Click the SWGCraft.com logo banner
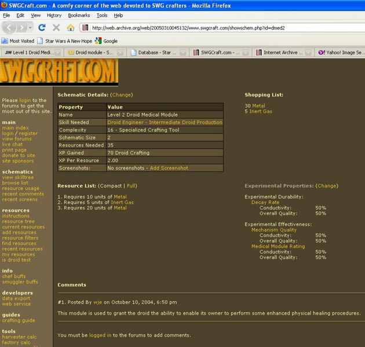The width and height of the screenshot is (365, 347). pos(59,71)
